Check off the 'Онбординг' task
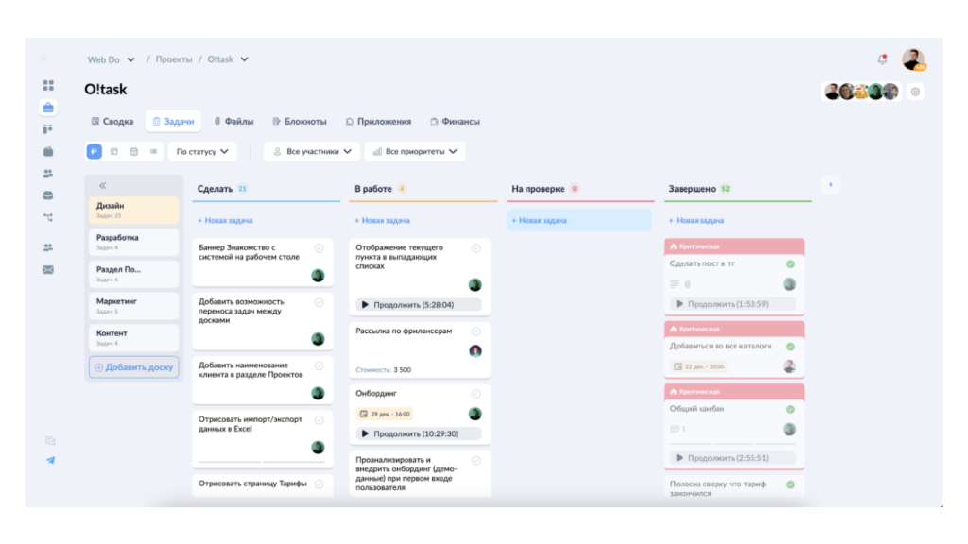968x544 pixels. click(x=475, y=394)
